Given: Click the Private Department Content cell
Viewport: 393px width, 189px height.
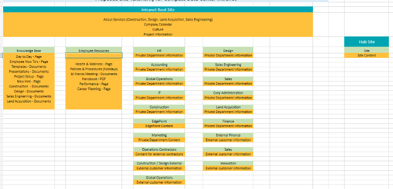Looking at the screenshot, I should [x=159, y=140].
